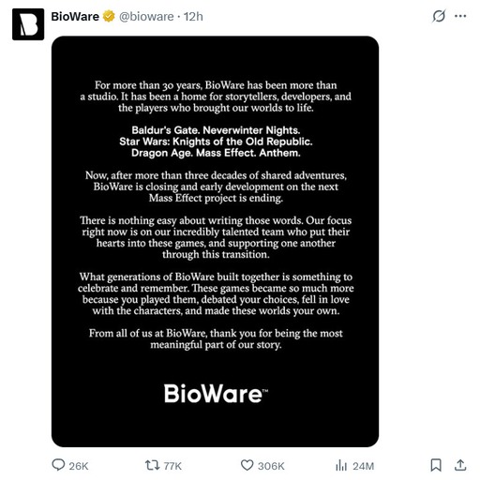Open the BioWare display name link
The image size is (480, 480).
pos(75,16)
